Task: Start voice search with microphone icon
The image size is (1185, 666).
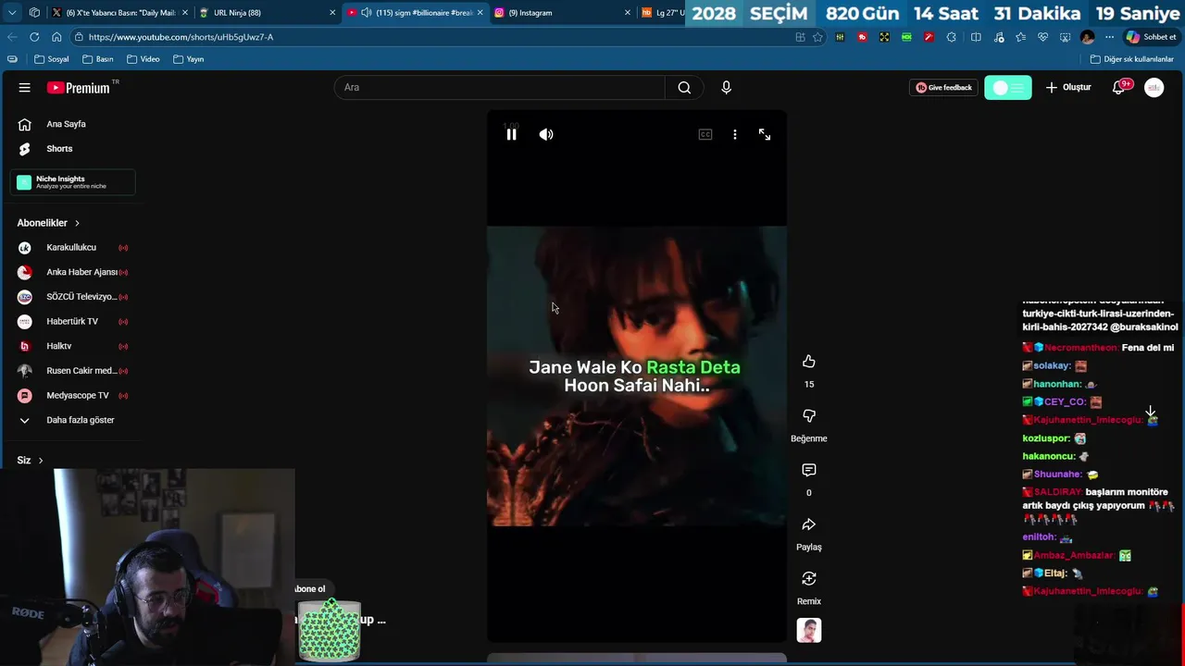Action: (726, 87)
